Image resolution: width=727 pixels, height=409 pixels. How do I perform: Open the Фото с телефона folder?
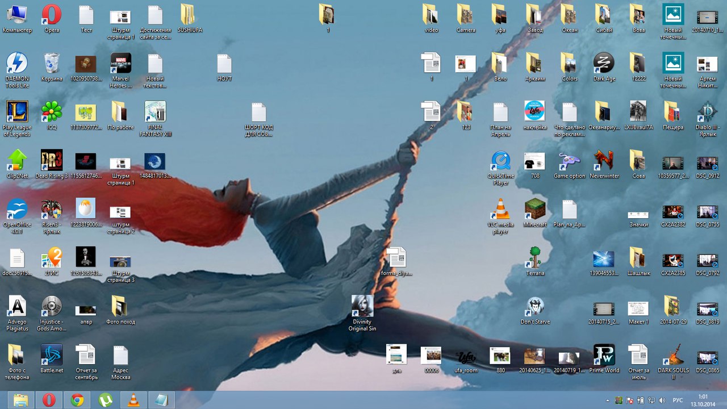(x=17, y=362)
